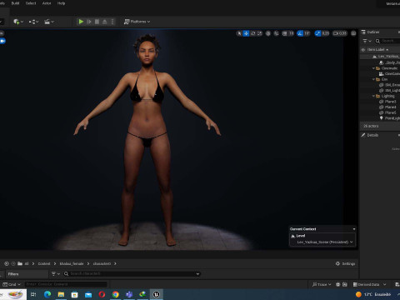The image size is (400, 300).
Task: Open the Trace dropdown in the status bar
Action: click(x=322, y=284)
